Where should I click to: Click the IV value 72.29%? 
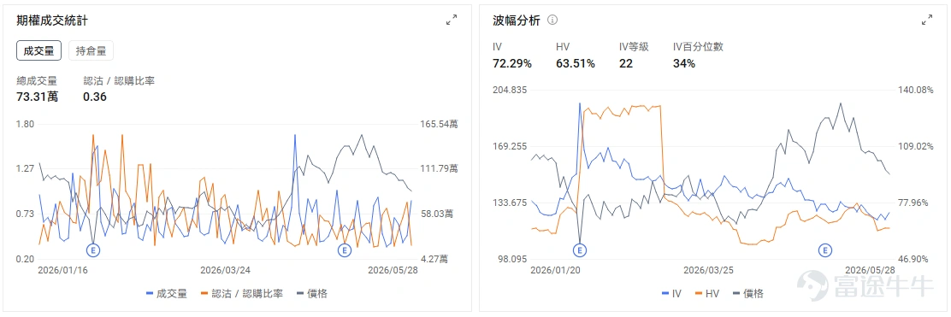pyautogui.click(x=512, y=63)
